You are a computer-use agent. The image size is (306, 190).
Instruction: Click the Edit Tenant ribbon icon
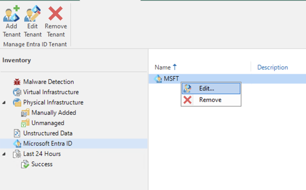coord(33,14)
